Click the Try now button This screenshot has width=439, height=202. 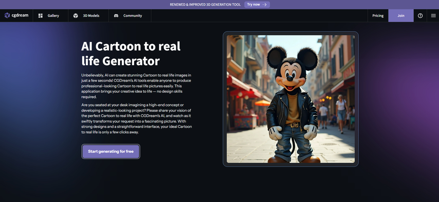(x=257, y=5)
